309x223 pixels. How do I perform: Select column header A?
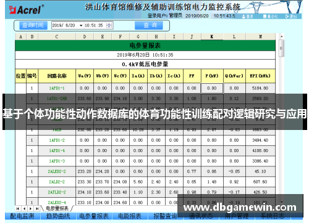coord(20,36)
